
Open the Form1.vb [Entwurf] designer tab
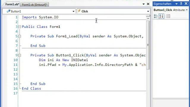35,5
